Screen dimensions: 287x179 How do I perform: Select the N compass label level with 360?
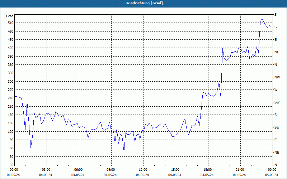click(x=276, y=65)
